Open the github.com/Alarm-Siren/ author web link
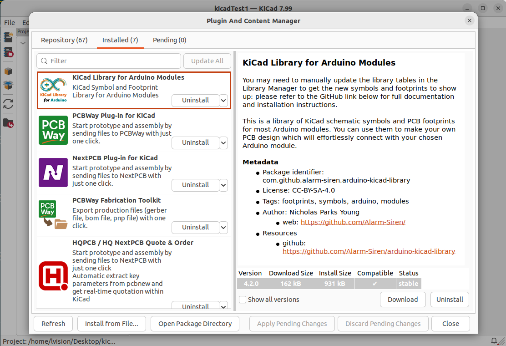 [x=353, y=222]
